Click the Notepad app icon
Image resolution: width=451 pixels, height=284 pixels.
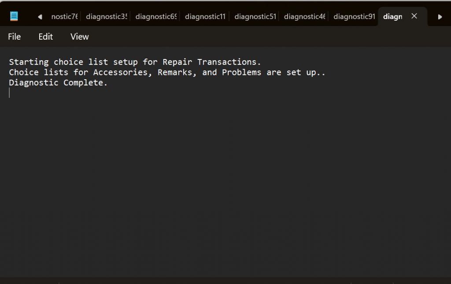point(14,16)
